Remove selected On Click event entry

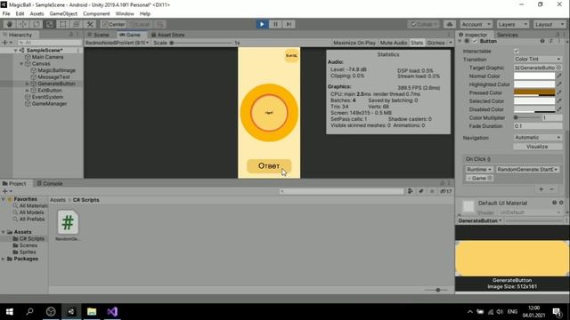(x=551, y=189)
